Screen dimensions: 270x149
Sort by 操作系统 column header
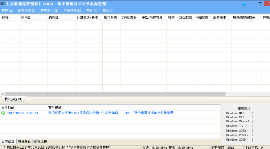click(x=111, y=17)
